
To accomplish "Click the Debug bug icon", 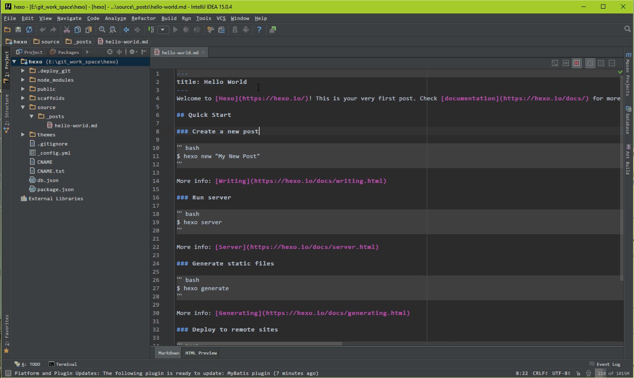I will coord(186,30).
